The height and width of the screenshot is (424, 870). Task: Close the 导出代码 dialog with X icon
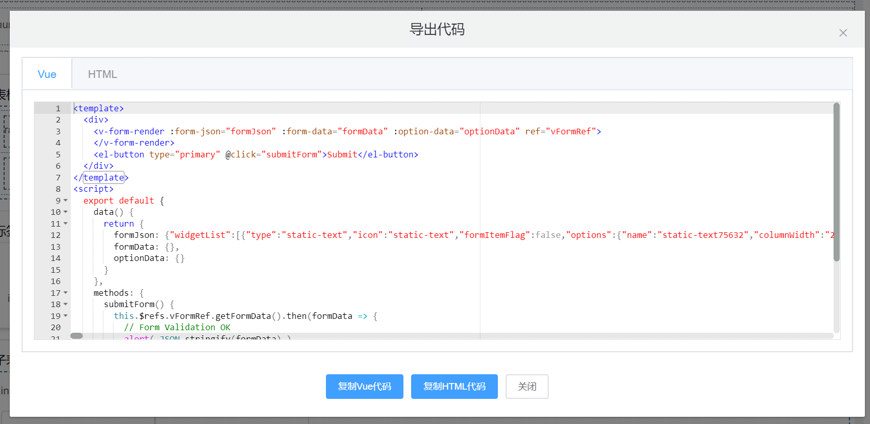click(x=843, y=33)
